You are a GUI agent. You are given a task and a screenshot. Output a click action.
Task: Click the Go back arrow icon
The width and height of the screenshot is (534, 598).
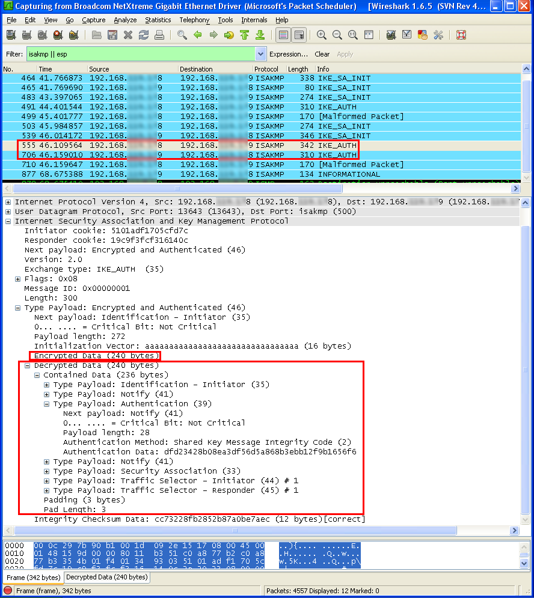tap(198, 35)
